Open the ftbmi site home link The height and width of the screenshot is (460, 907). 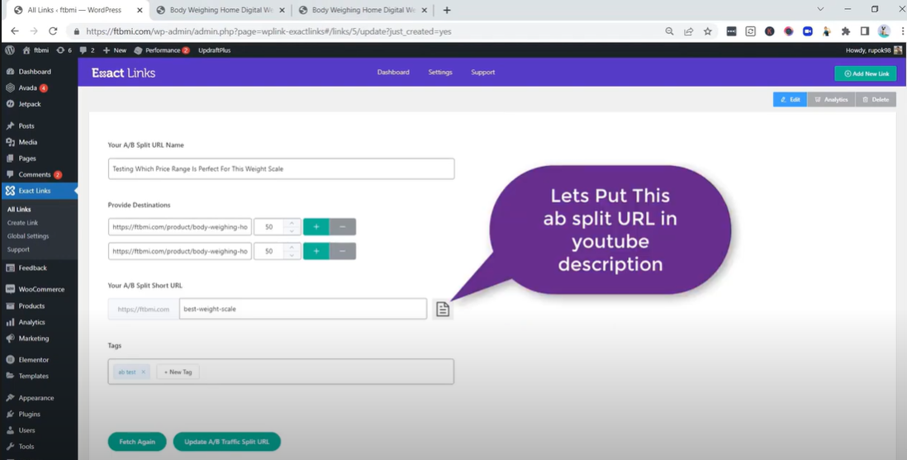[x=36, y=50]
